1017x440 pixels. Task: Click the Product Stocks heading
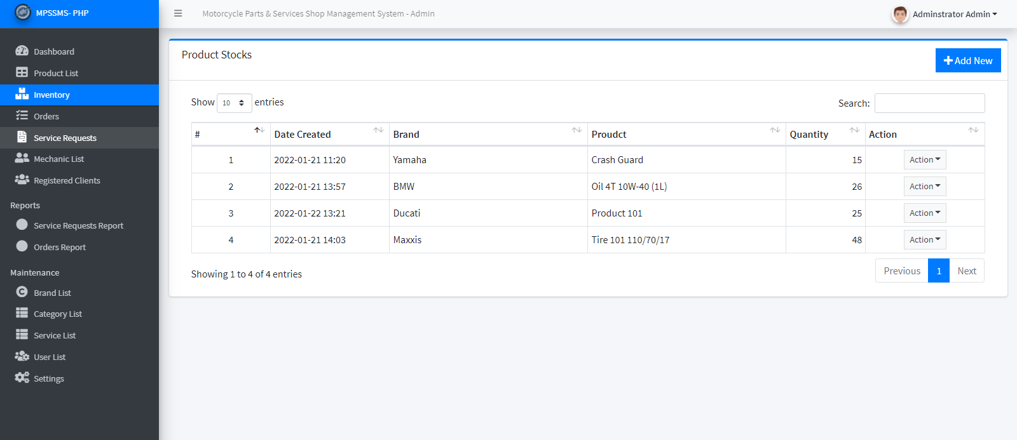tap(217, 55)
